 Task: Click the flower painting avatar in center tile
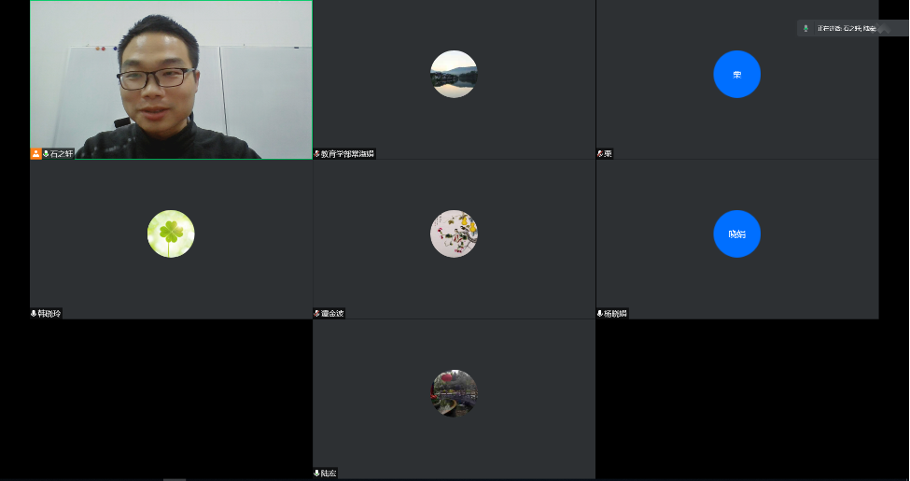[x=454, y=233]
